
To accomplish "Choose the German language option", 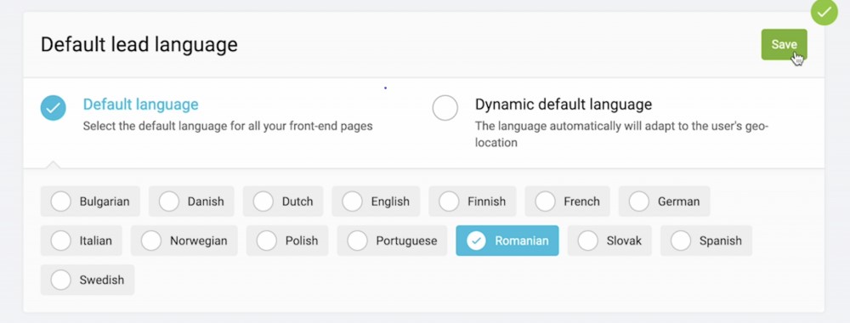I will point(664,201).
